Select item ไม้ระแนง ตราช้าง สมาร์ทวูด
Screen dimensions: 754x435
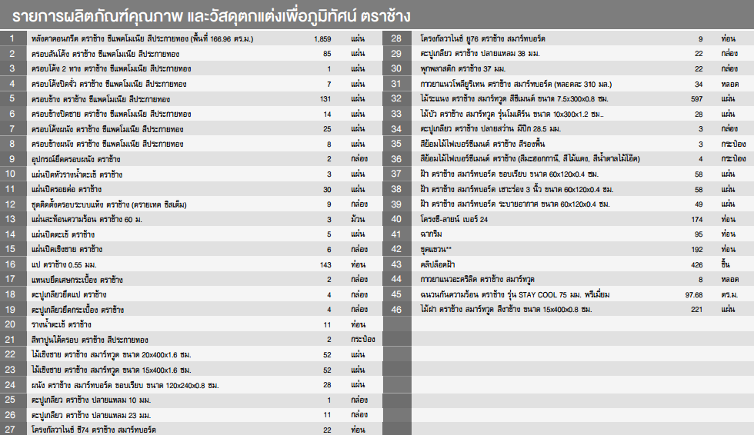coord(514,99)
